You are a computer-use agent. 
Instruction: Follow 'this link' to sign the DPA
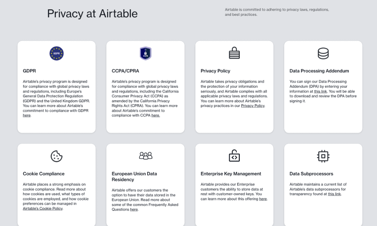(x=320, y=91)
